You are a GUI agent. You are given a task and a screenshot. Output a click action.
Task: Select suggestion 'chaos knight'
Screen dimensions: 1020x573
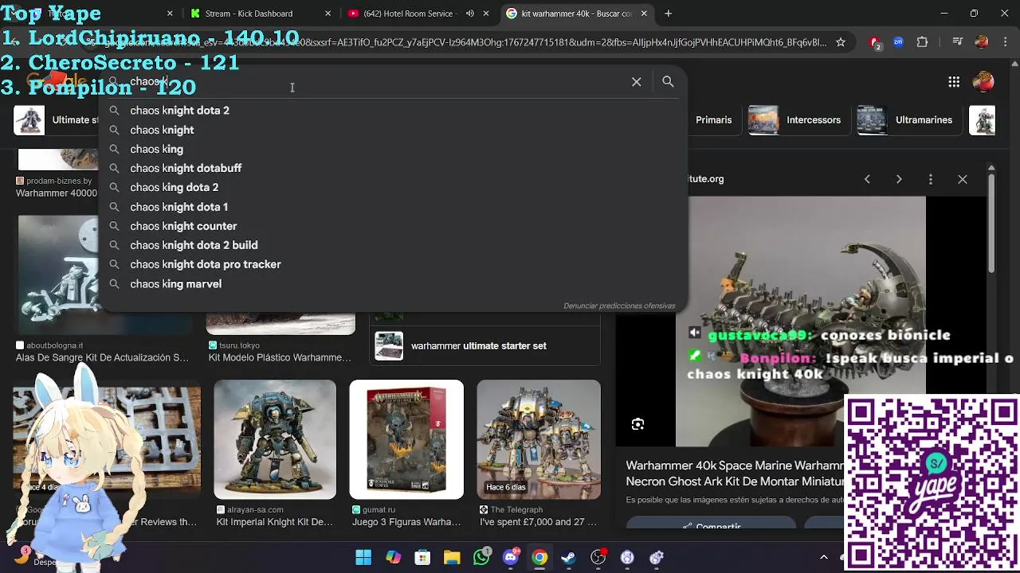point(392,130)
